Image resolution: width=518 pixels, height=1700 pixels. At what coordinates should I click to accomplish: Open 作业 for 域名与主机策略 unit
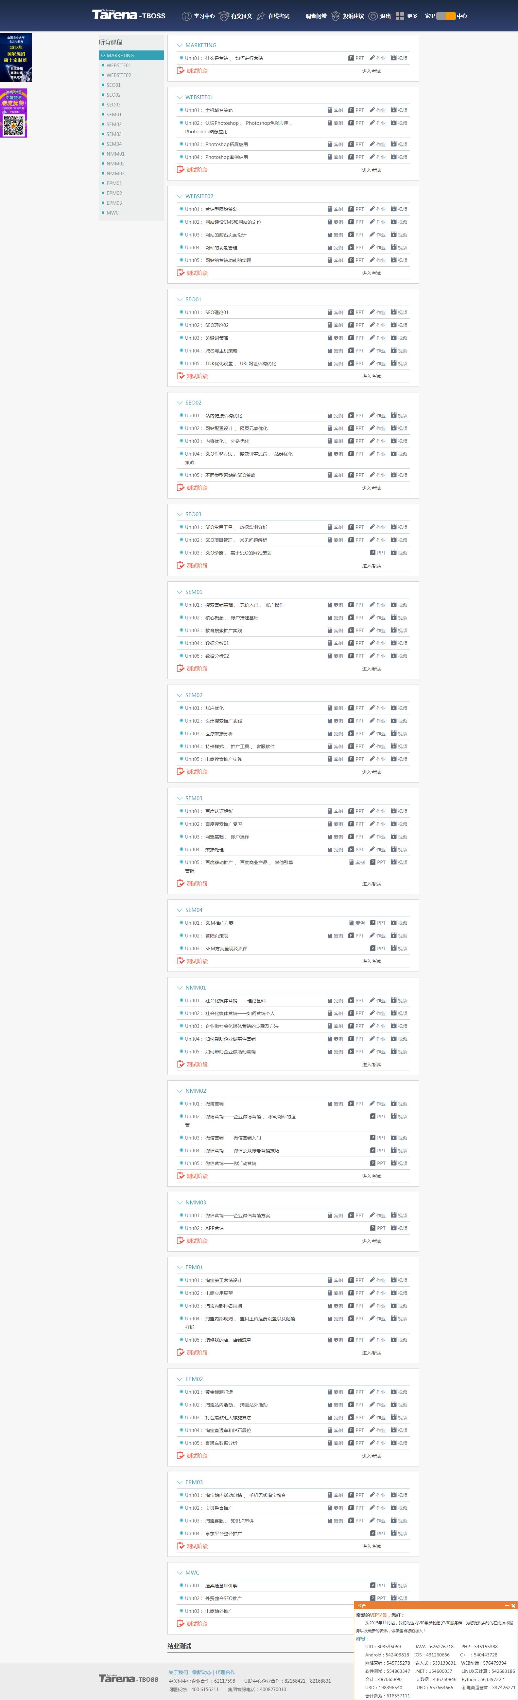pos(378,350)
